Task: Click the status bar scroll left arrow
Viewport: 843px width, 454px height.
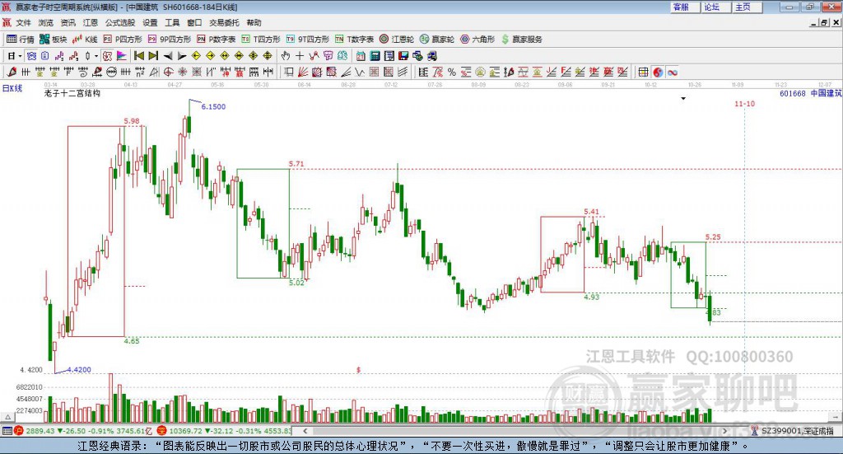Action: [305, 431]
